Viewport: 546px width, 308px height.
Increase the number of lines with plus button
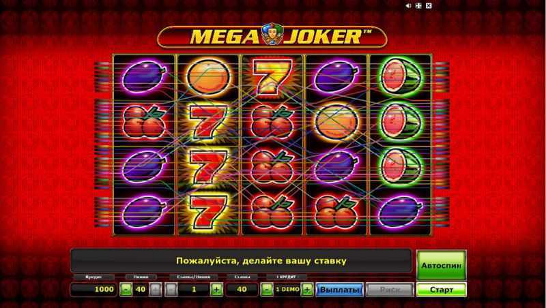click(156, 289)
